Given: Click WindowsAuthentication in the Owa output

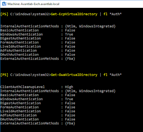Looking at the screenshot, I should 21,99.
